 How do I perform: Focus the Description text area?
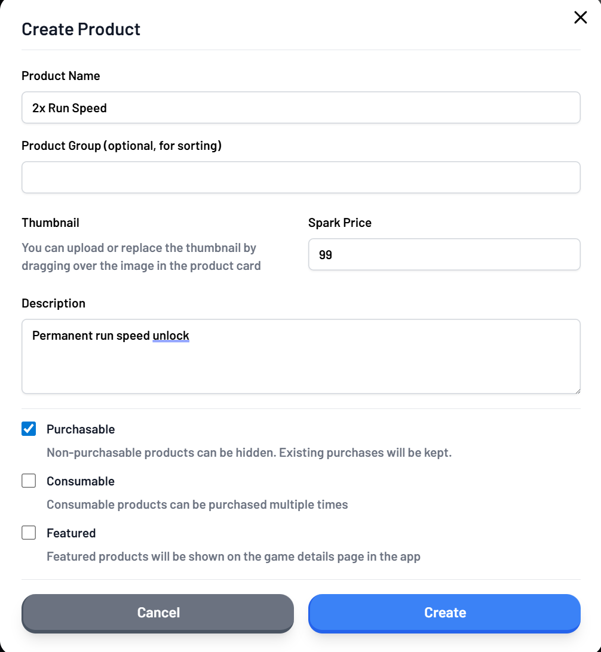[300, 364]
